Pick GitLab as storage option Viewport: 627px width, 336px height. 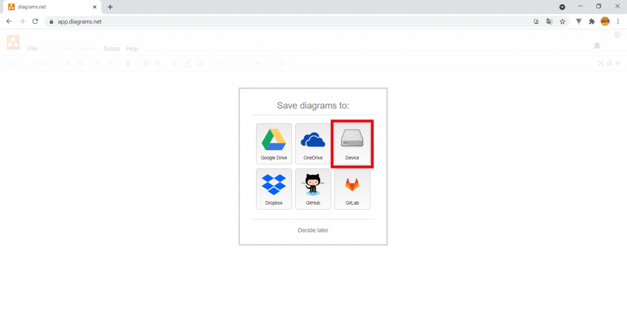tap(352, 189)
